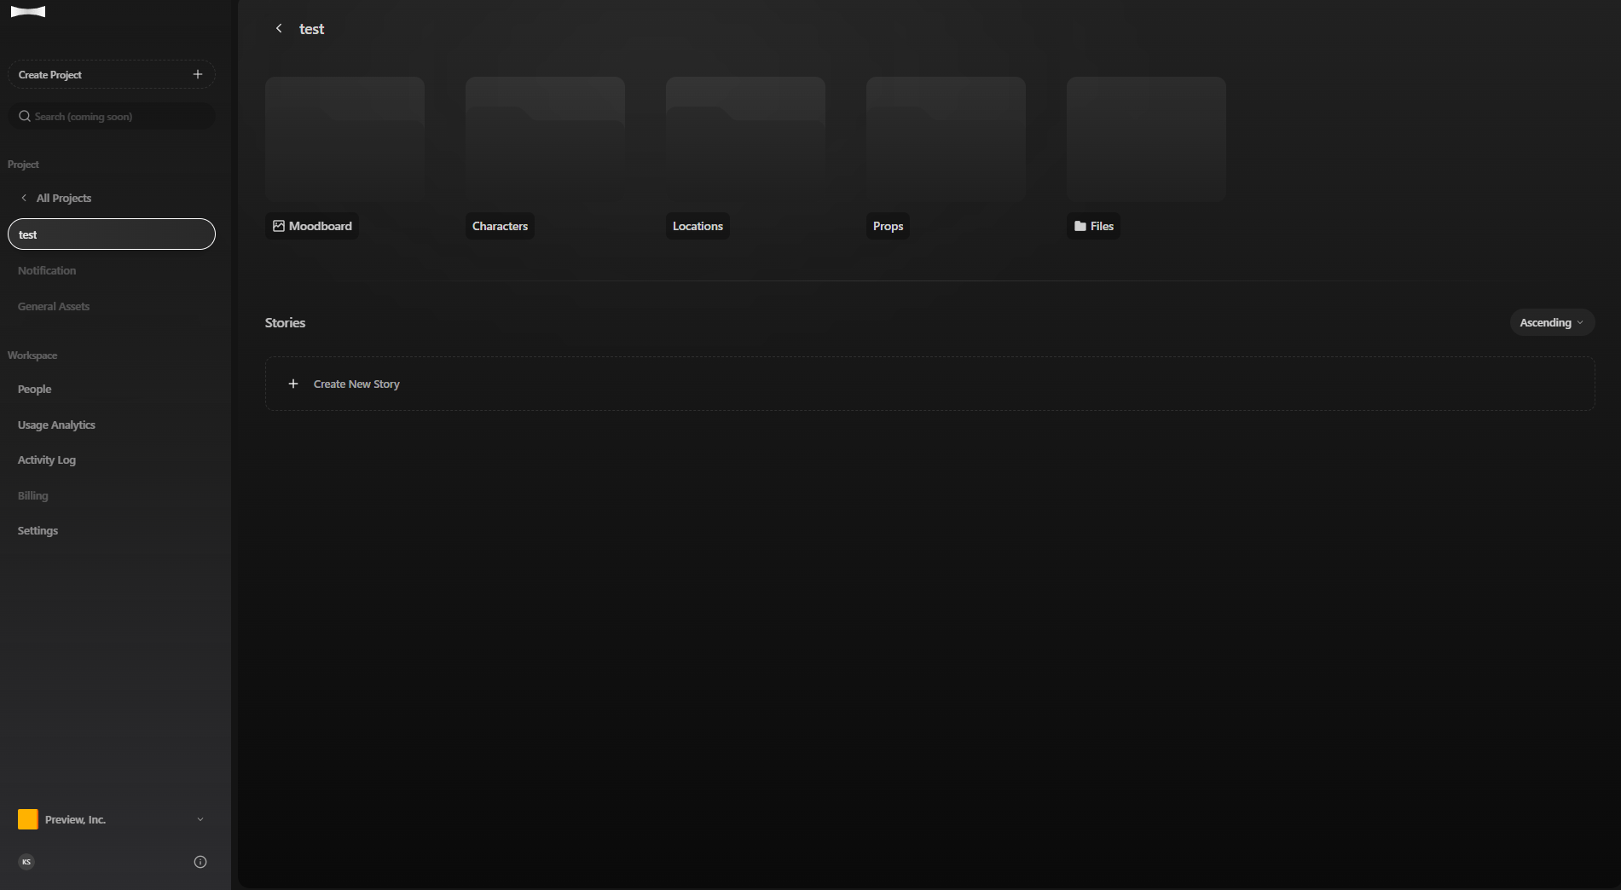Screen dimensions: 1621x890
Task: Click the orange Preview, Inc. workspace logo
Action: [28, 819]
